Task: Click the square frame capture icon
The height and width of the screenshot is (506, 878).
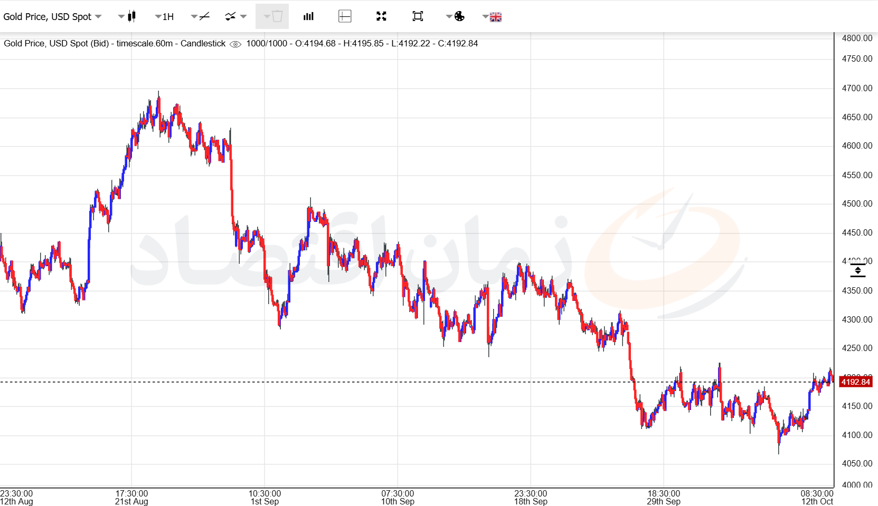Action: tap(418, 17)
